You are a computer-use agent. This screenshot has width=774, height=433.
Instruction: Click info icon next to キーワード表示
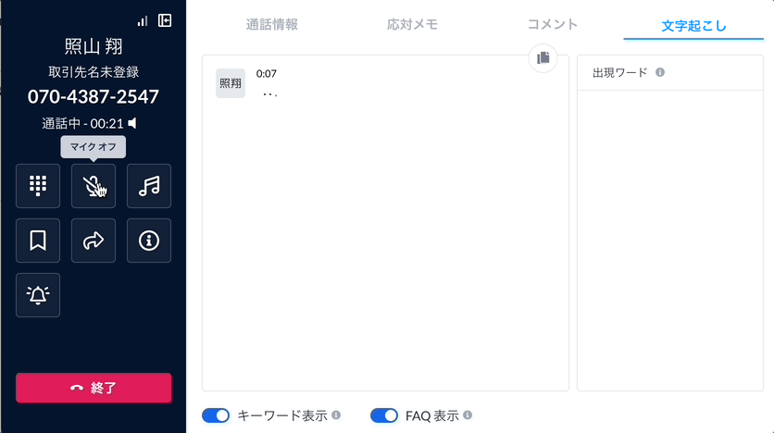(336, 415)
